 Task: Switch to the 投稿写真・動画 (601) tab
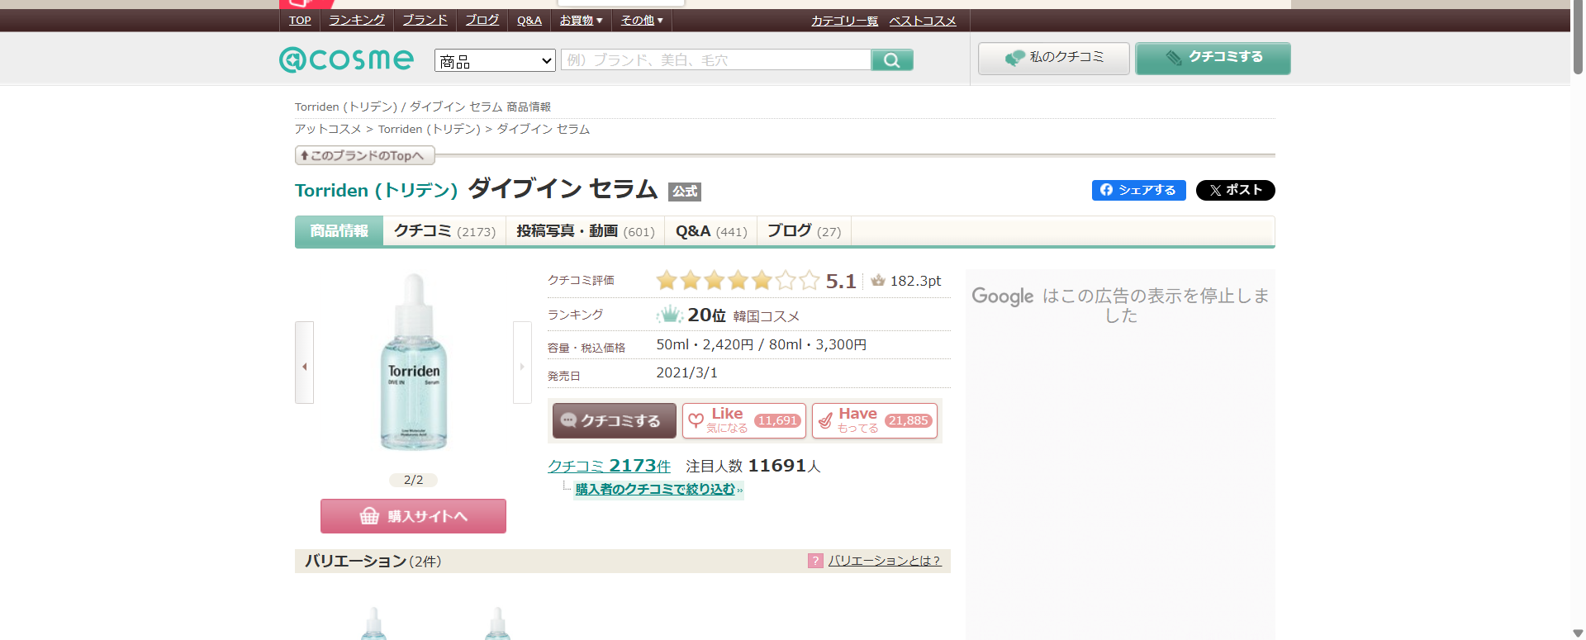tap(585, 231)
